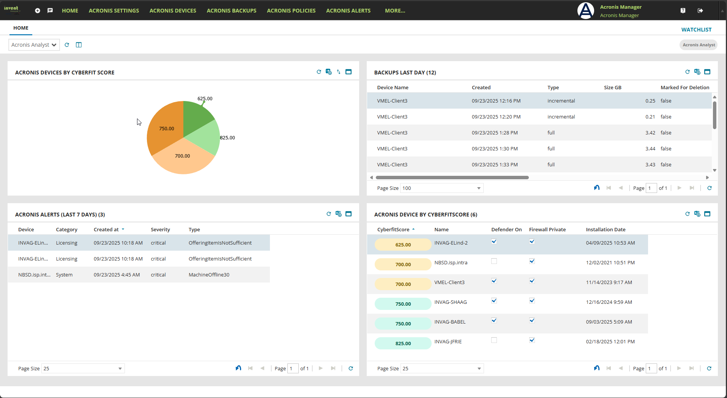Screen dimensions: 727x398
Task: Toggle the dashboard column layout icon
Action: pos(79,45)
